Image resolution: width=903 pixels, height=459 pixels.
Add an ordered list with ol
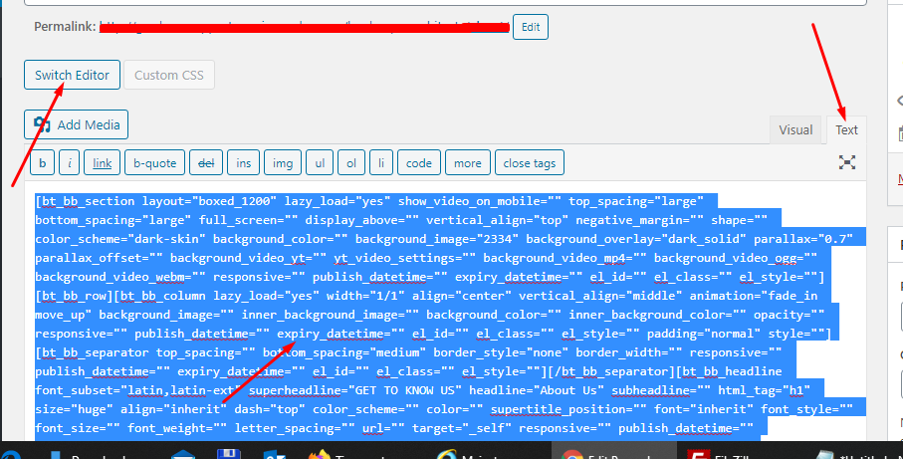350,162
